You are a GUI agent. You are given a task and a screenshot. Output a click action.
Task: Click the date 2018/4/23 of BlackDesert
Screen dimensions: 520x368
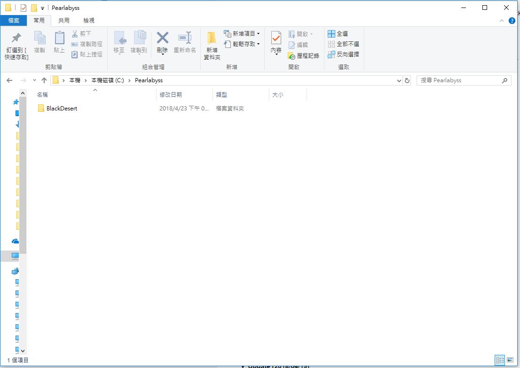point(184,109)
